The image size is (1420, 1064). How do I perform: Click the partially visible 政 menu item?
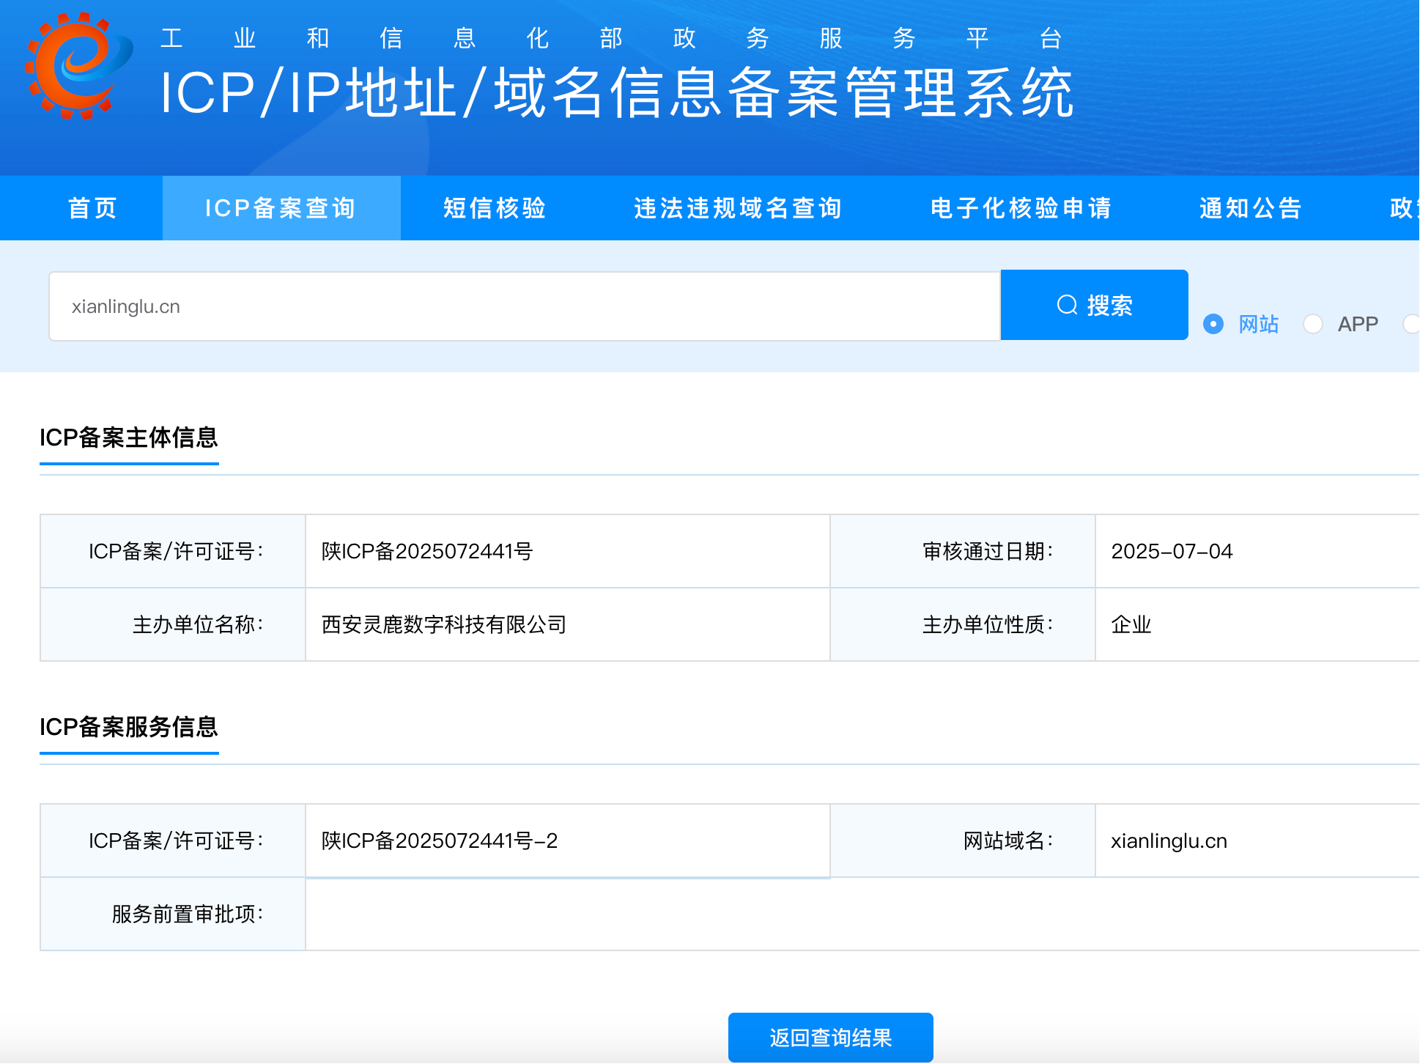click(x=1402, y=208)
